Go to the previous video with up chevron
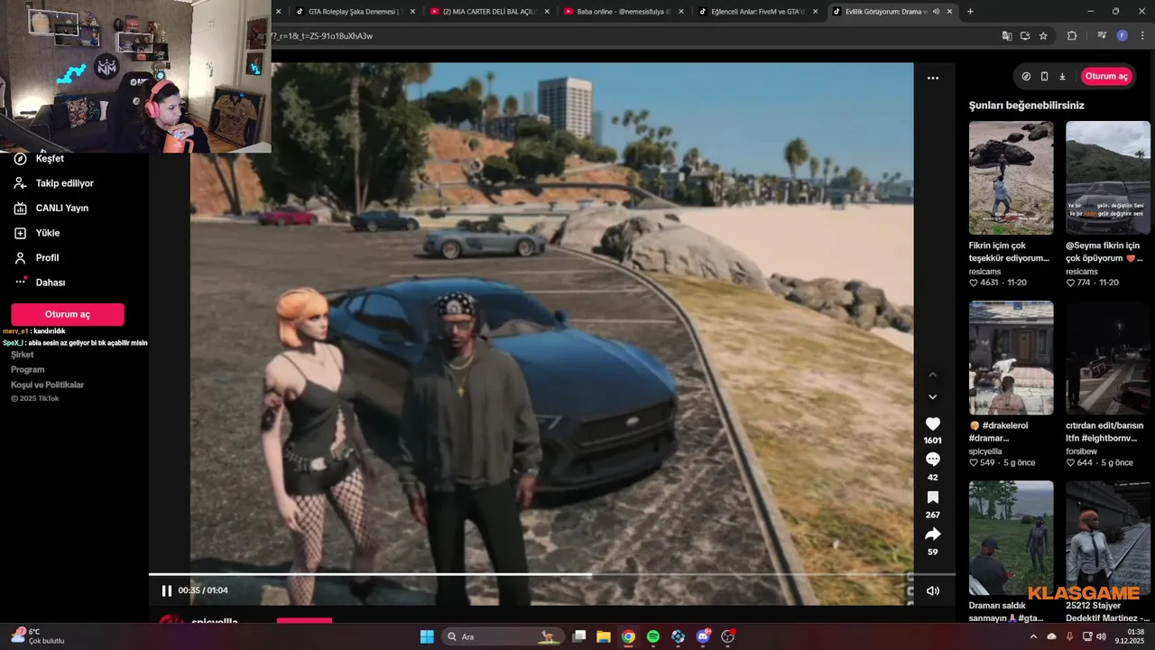1155x650 pixels. tap(933, 375)
